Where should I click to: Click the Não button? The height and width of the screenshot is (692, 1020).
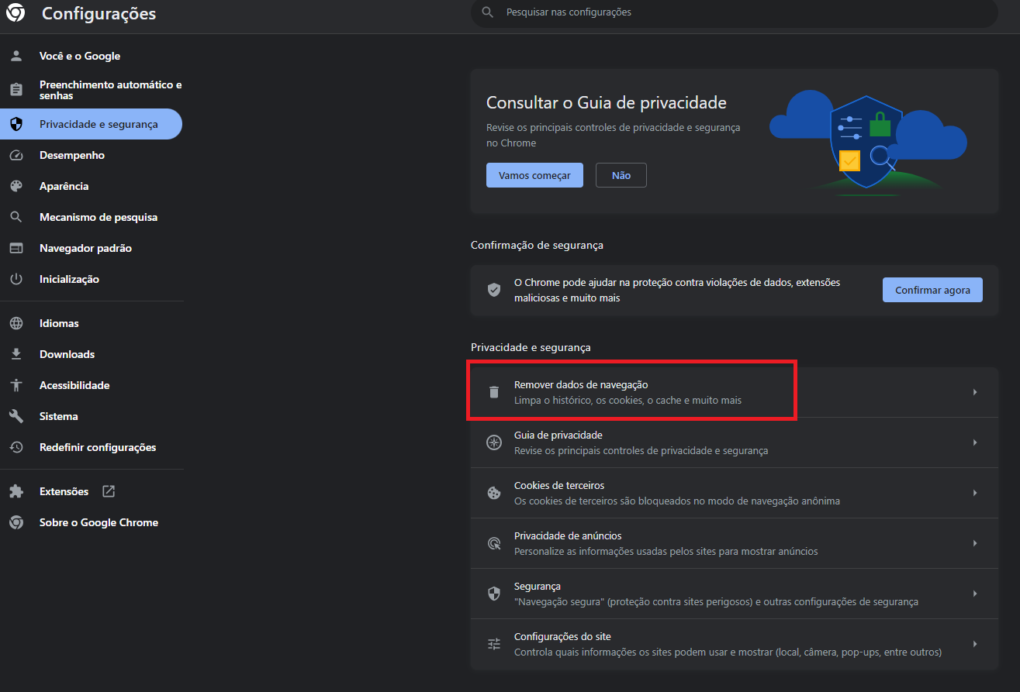(621, 175)
